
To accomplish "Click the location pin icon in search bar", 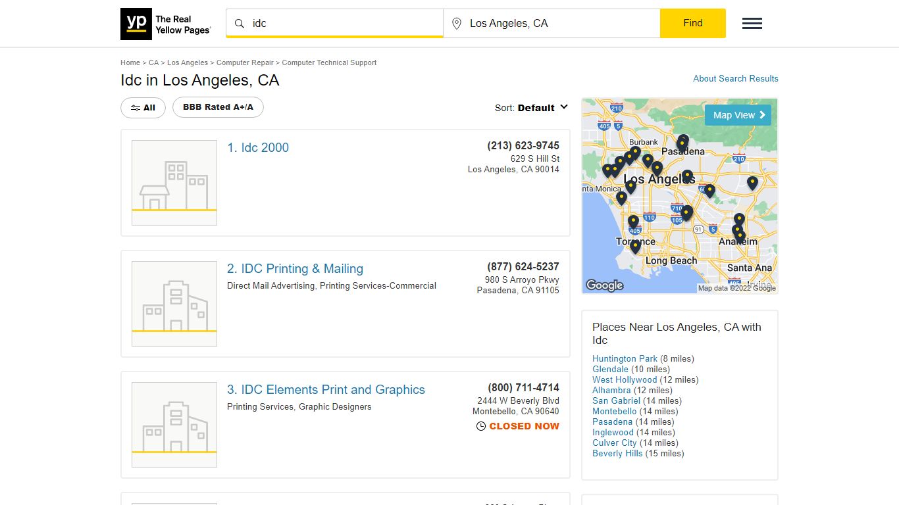I will pos(457,24).
